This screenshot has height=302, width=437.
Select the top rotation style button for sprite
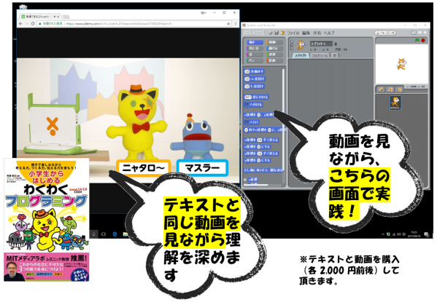point(292,41)
